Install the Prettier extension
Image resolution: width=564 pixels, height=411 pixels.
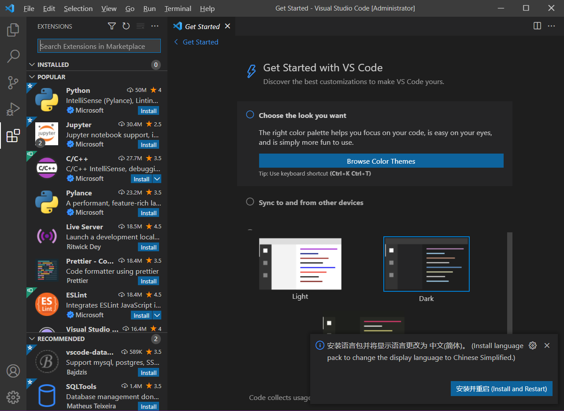coord(148,281)
